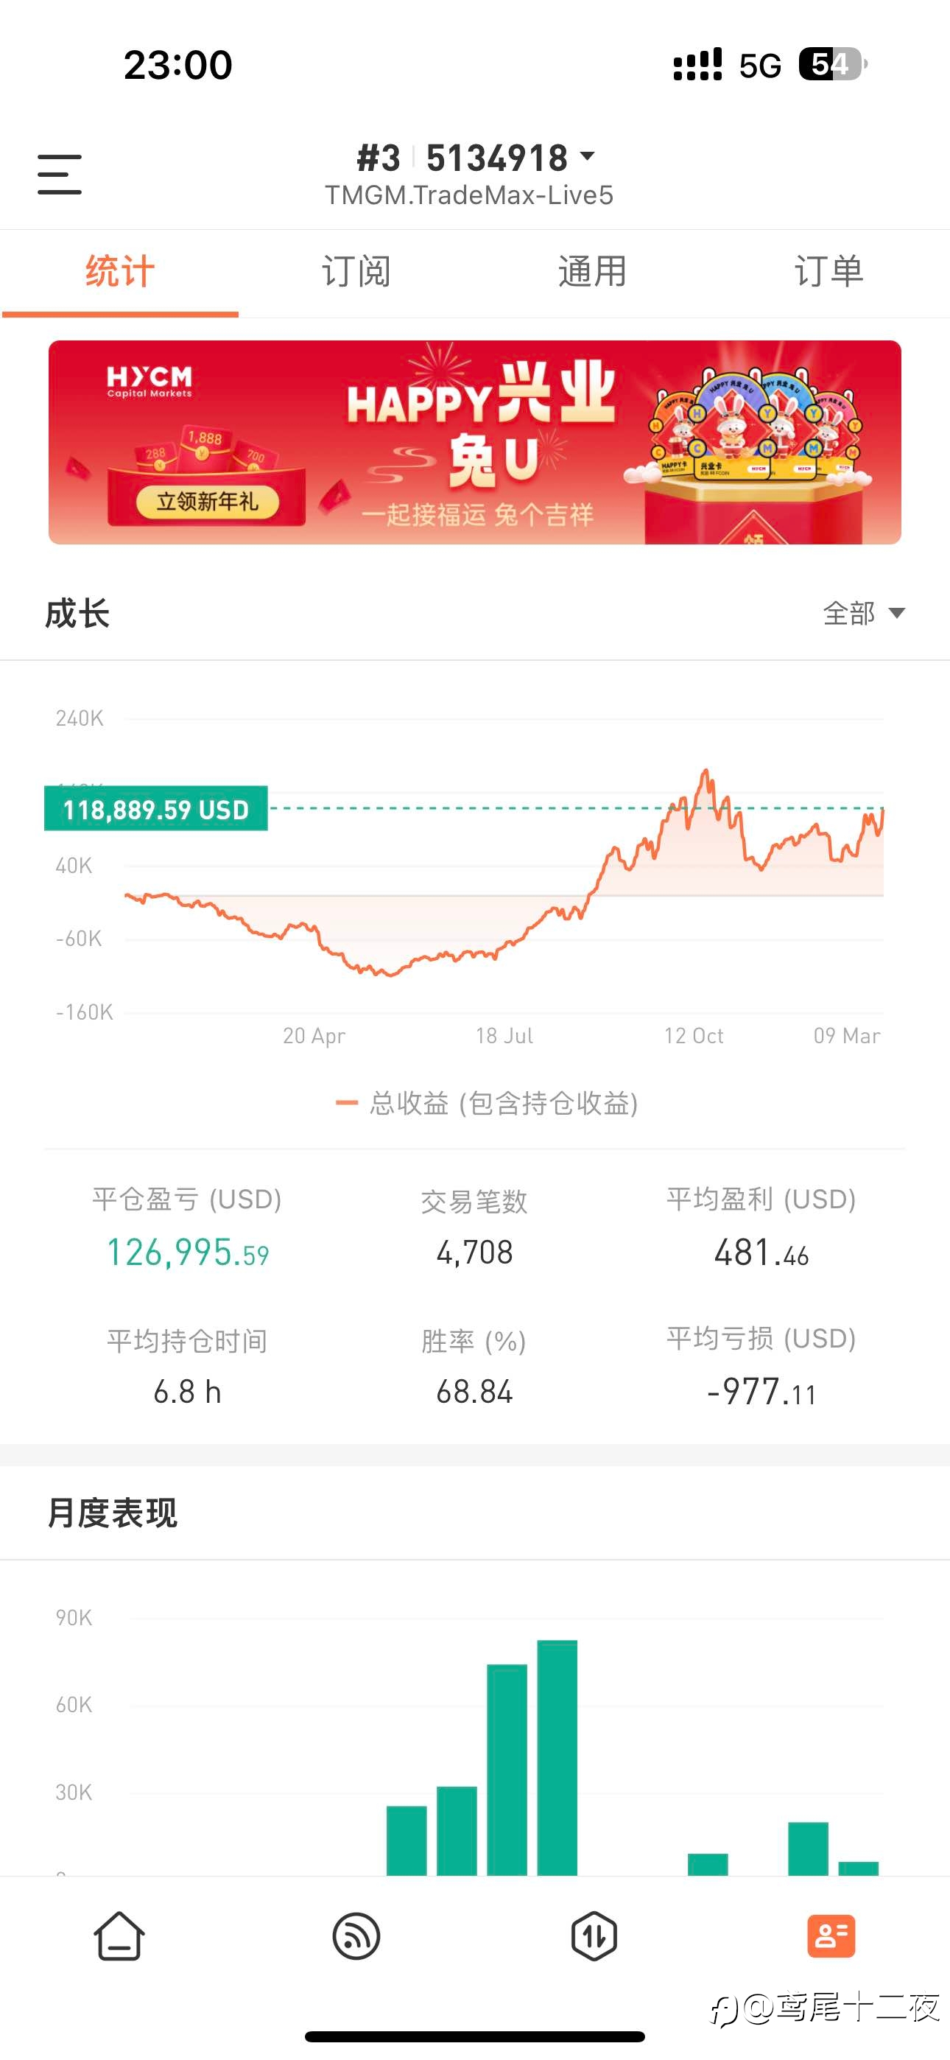Image resolution: width=950 pixels, height=2060 pixels.
Task: Select the 统计 tab
Action: (x=120, y=272)
